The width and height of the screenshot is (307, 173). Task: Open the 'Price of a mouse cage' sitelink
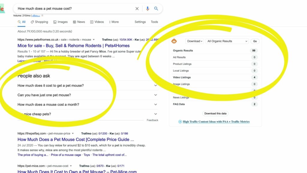tap(66, 155)
